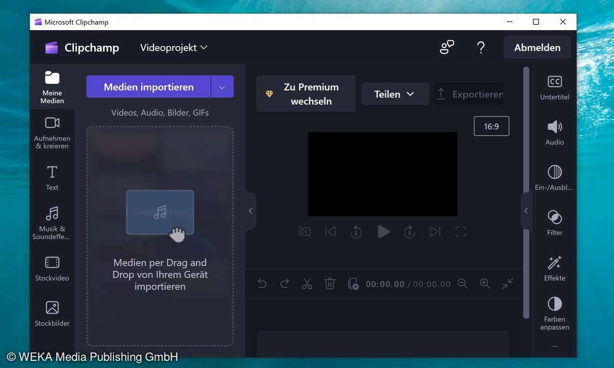Click the Clipchamp logo
The width and height of the screenshot is (614, 368).
82,48
